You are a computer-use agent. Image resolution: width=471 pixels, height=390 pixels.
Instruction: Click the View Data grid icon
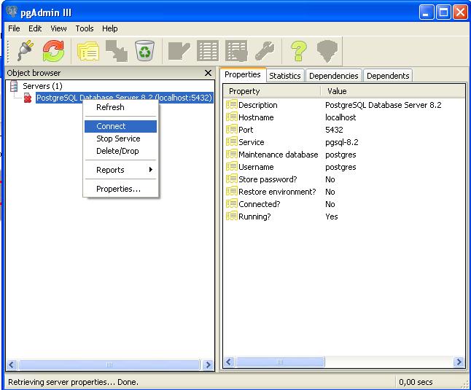point(208,51)
